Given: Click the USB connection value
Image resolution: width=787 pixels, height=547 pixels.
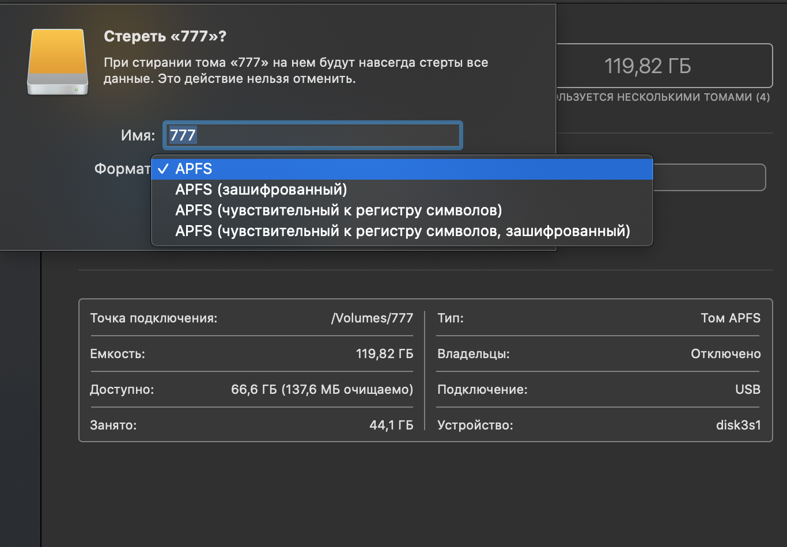Looking at the screenshot, I should click(x=748, y=389).
